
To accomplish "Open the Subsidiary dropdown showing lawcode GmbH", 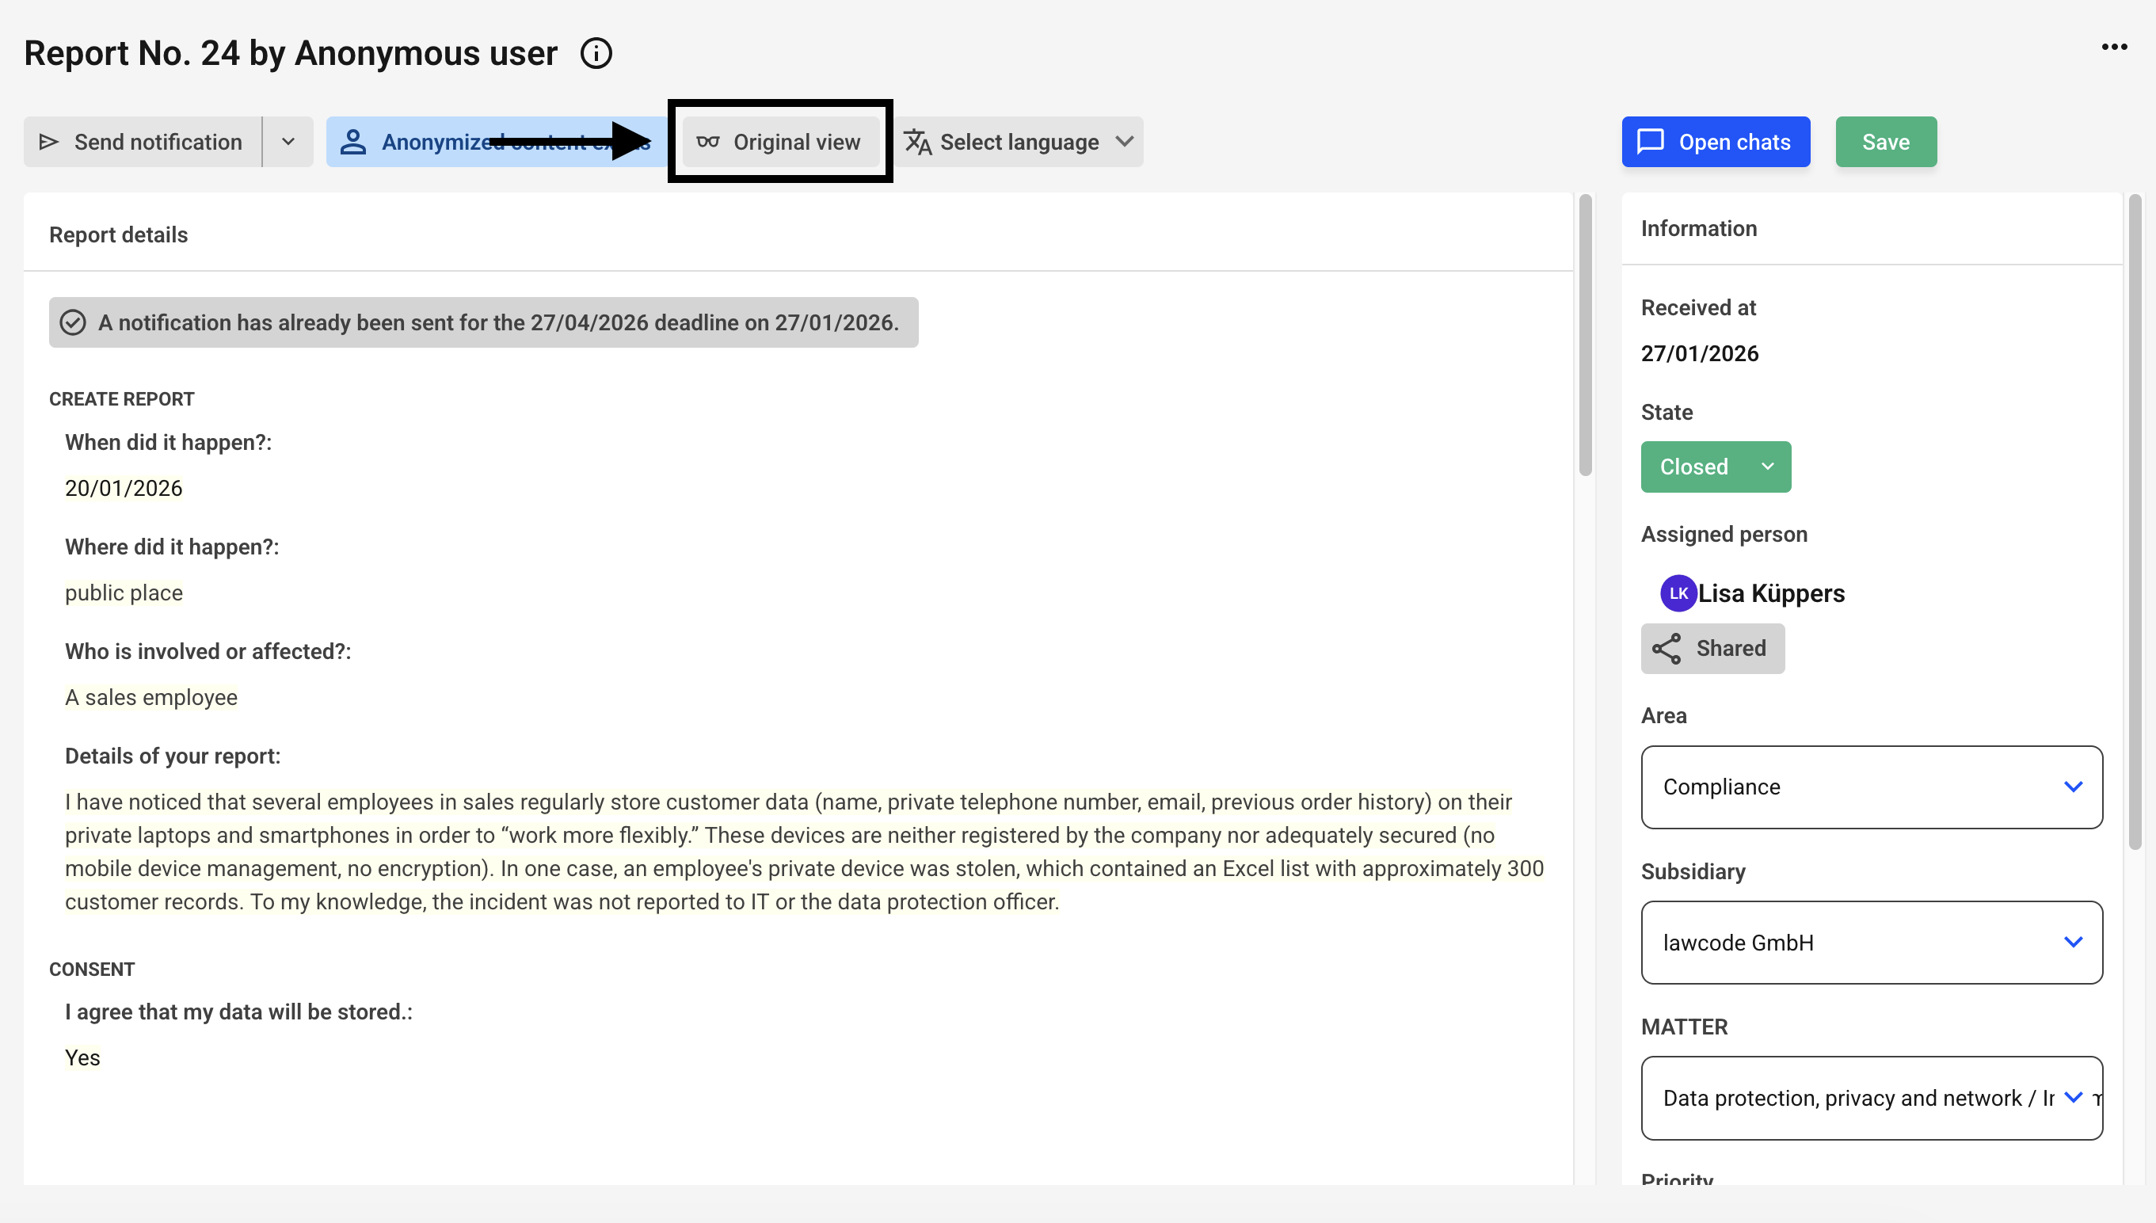I will 1872,943.
